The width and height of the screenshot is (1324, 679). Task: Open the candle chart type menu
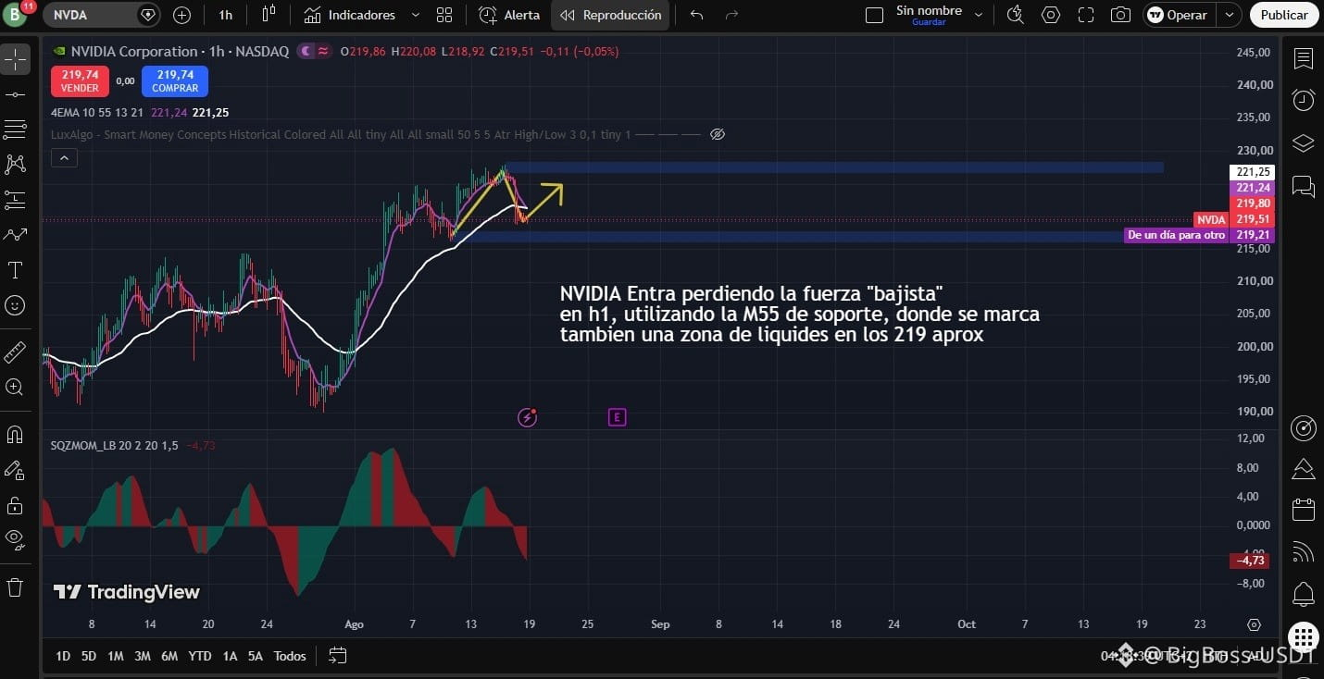(x=269, y=15)
